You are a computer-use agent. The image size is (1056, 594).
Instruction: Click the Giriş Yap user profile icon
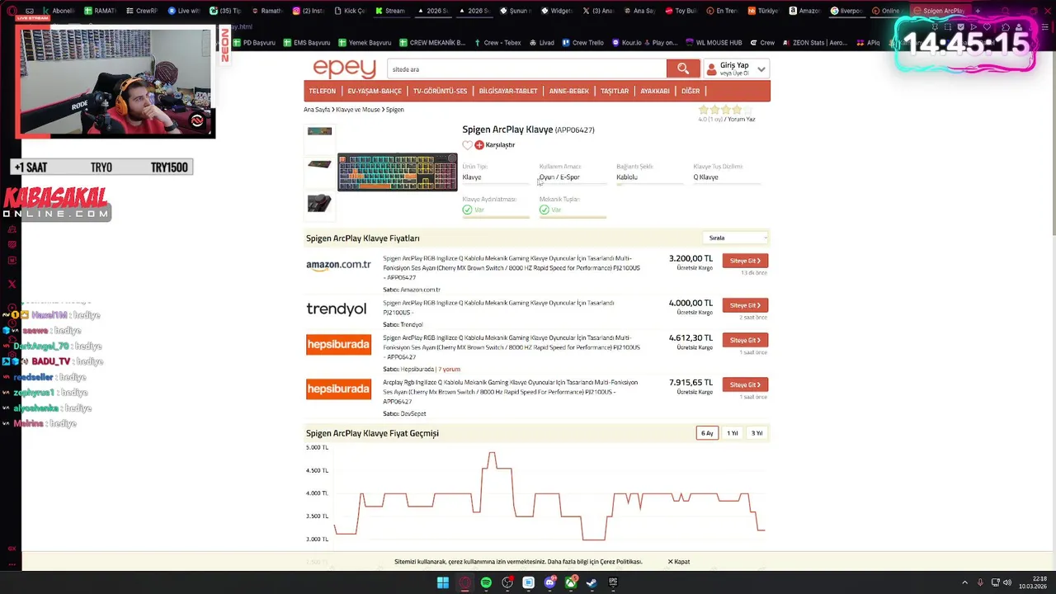(x=711, y=69)
